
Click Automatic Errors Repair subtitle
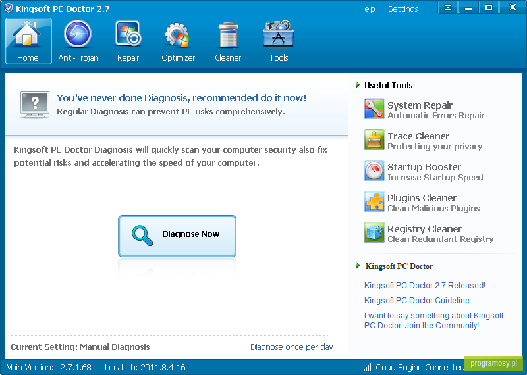436,116
